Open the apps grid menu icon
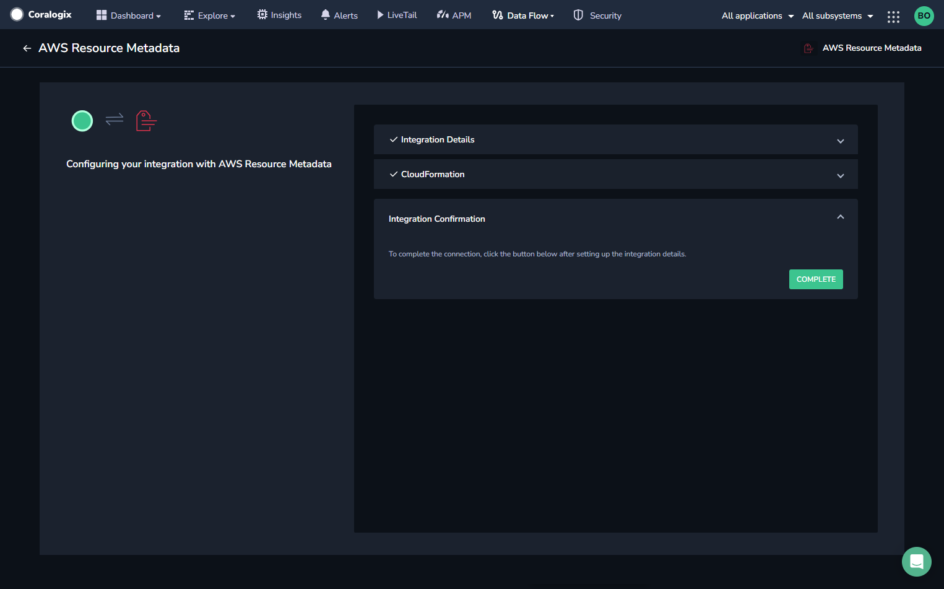 (x=893, y=17)
